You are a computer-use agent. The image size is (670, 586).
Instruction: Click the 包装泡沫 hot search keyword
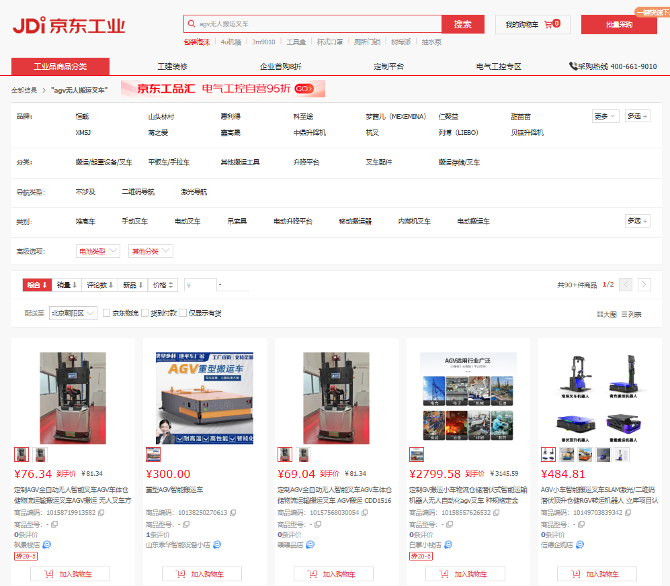196,42
